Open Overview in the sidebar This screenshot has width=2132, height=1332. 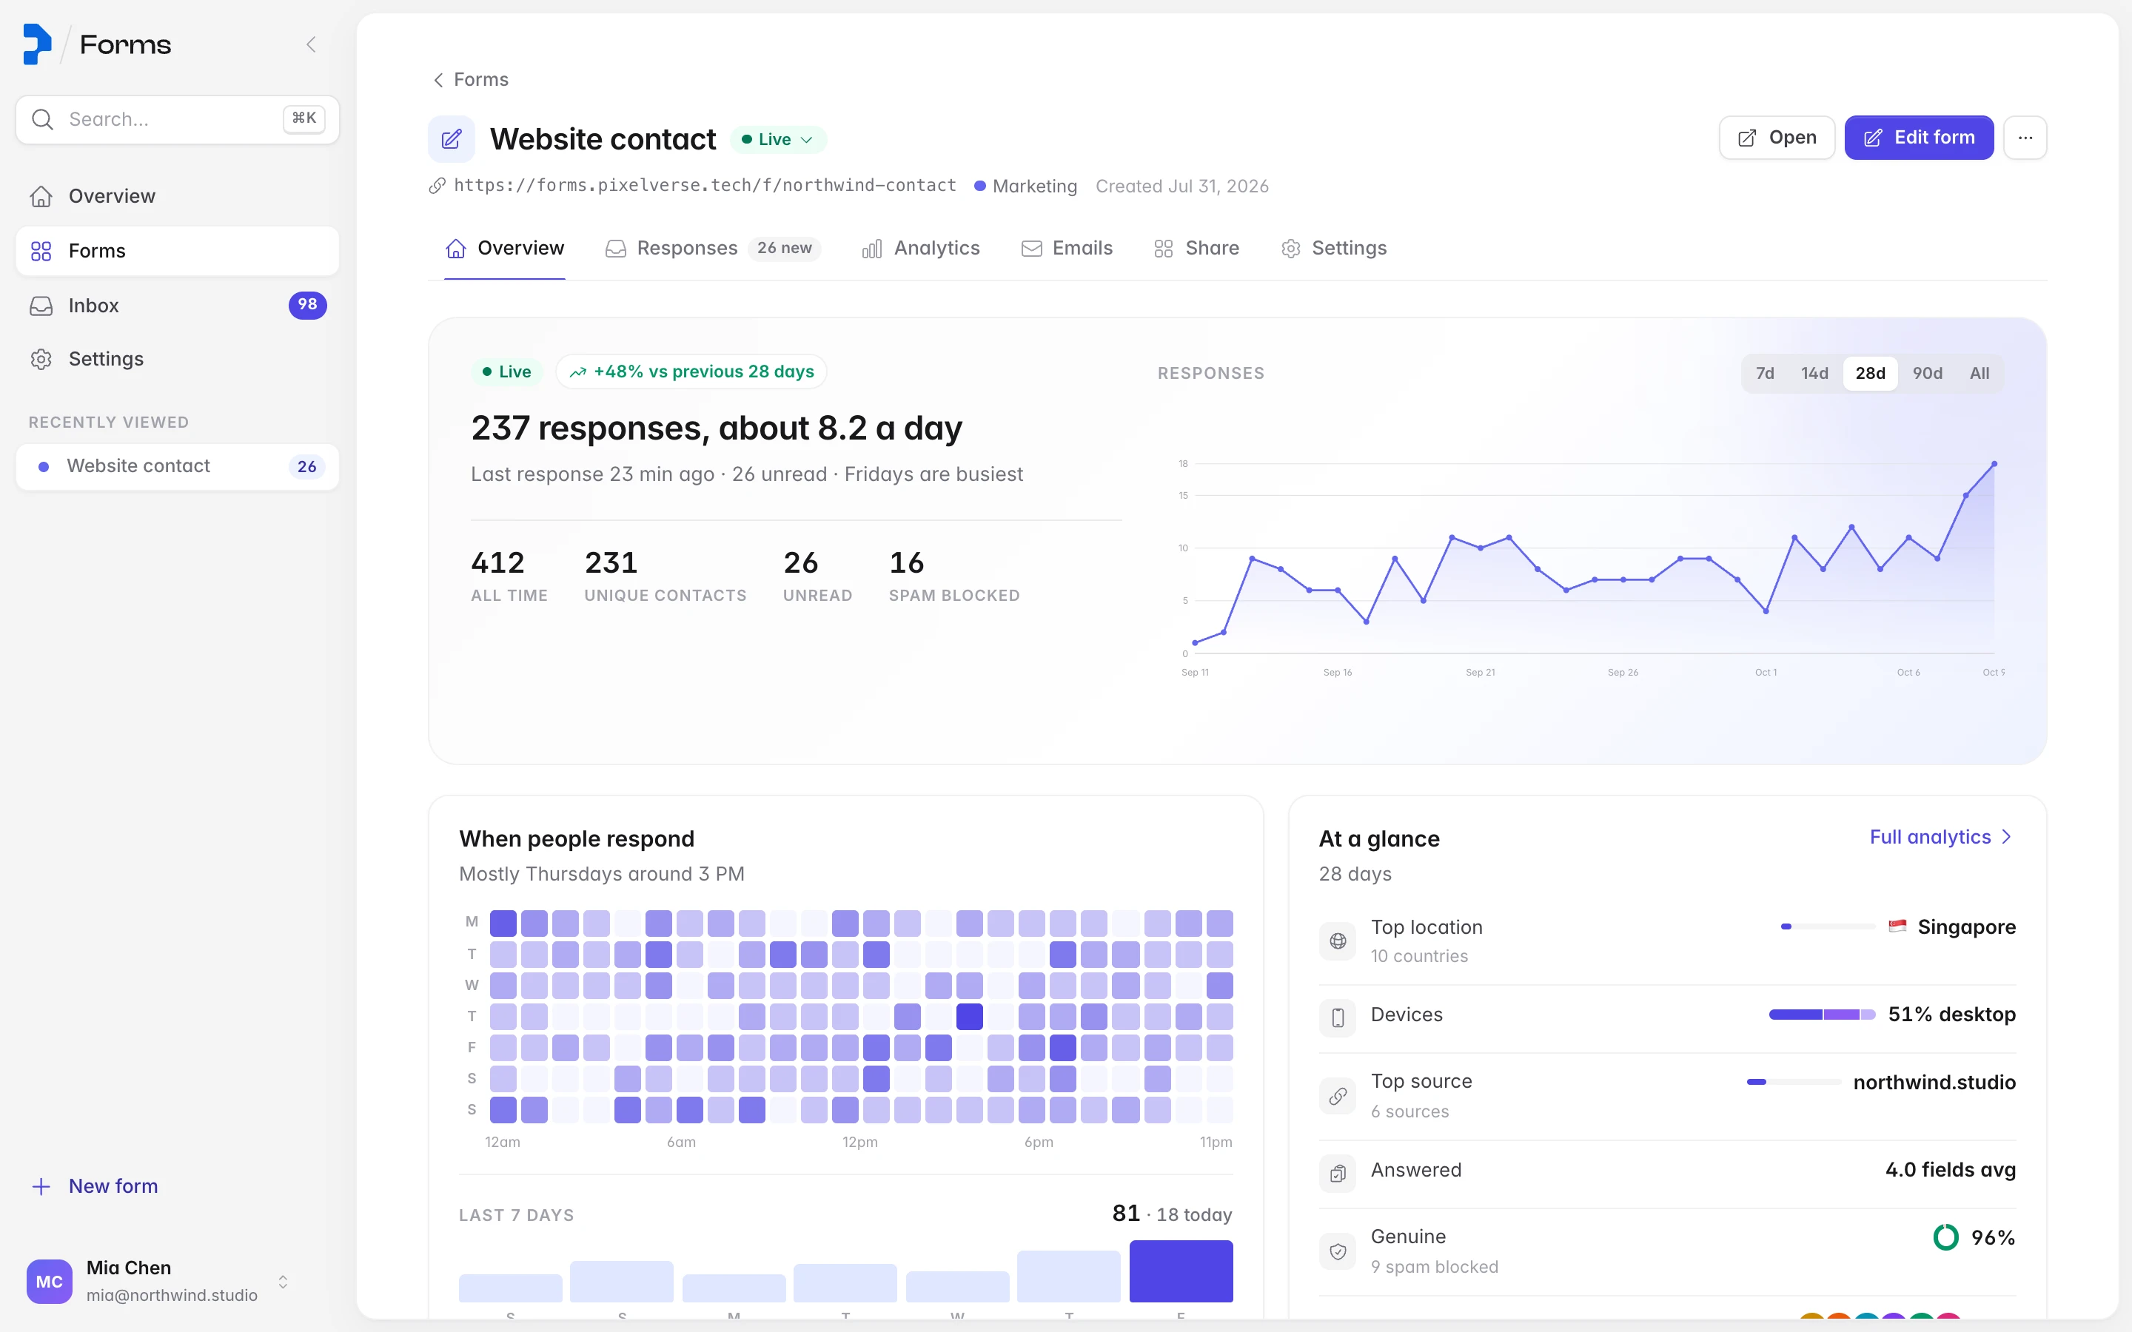point(177,195)
